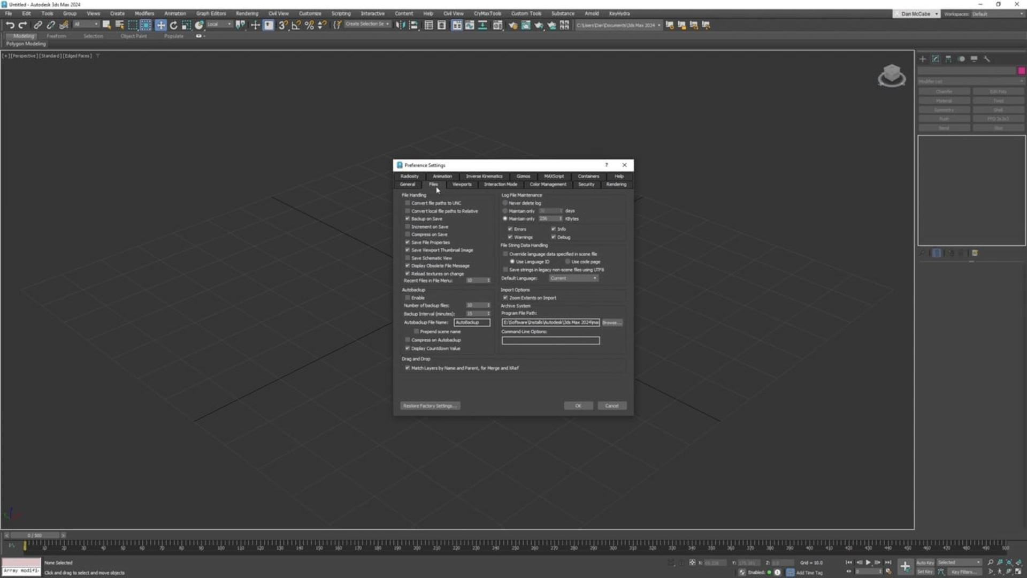Open the Modify panel tab icon
Image resolution: width=1027 pixels, height=578 pixels.
point(936,59)
